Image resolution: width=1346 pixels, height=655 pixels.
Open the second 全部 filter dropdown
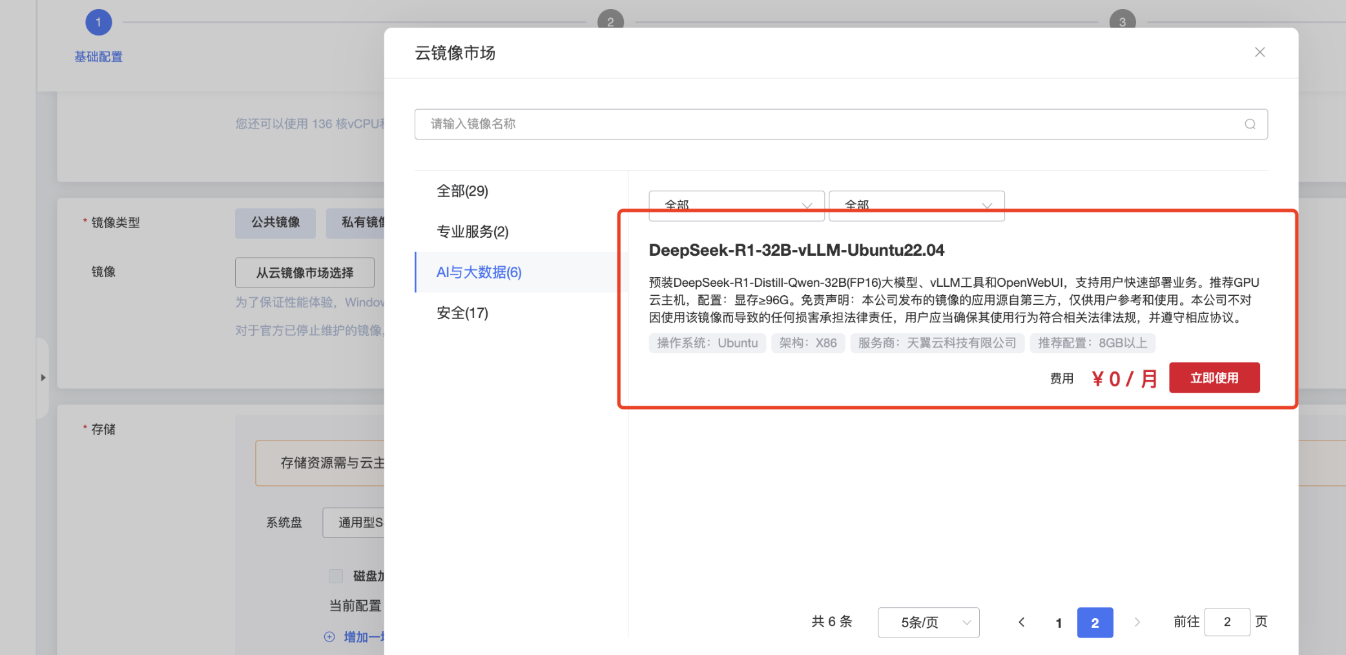916,205
